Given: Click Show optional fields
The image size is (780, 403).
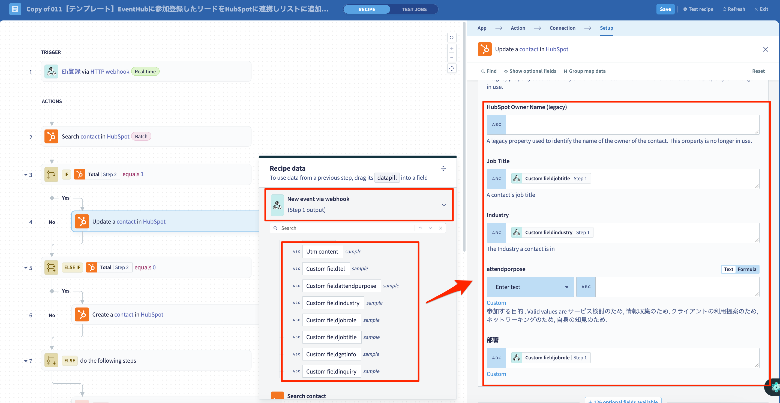Looking at the screenshot, I should click(530, 71).
